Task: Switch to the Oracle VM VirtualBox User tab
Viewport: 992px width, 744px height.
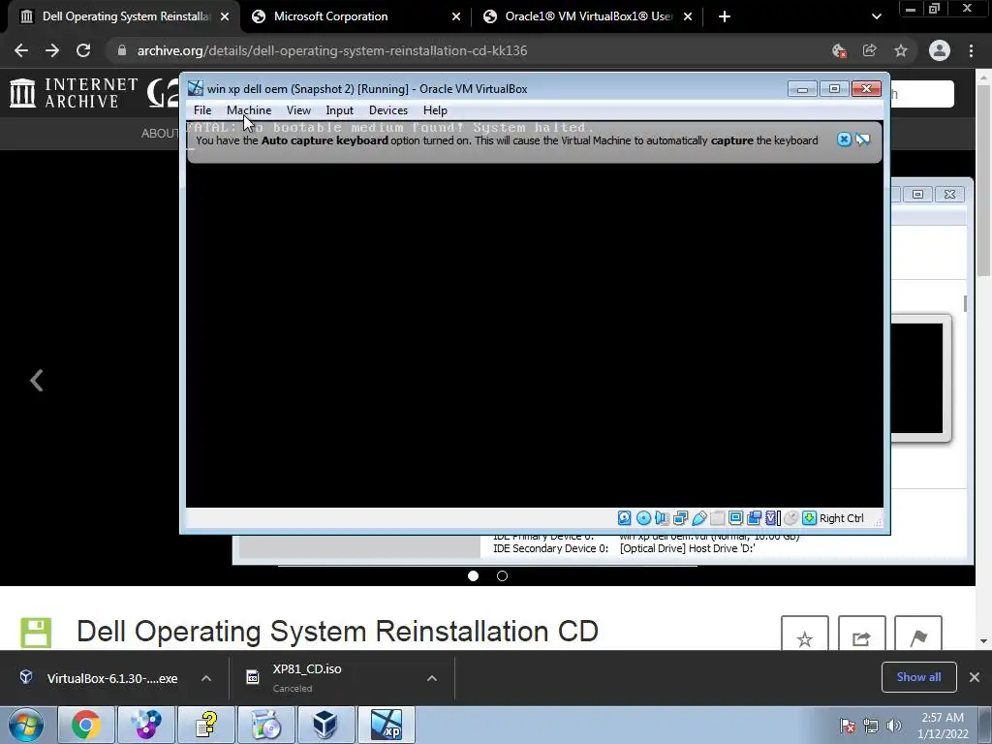Action: 588,16
